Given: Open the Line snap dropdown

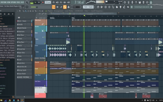Looking at the screenshot, I should pyautogui.click(x=76, y=7).
